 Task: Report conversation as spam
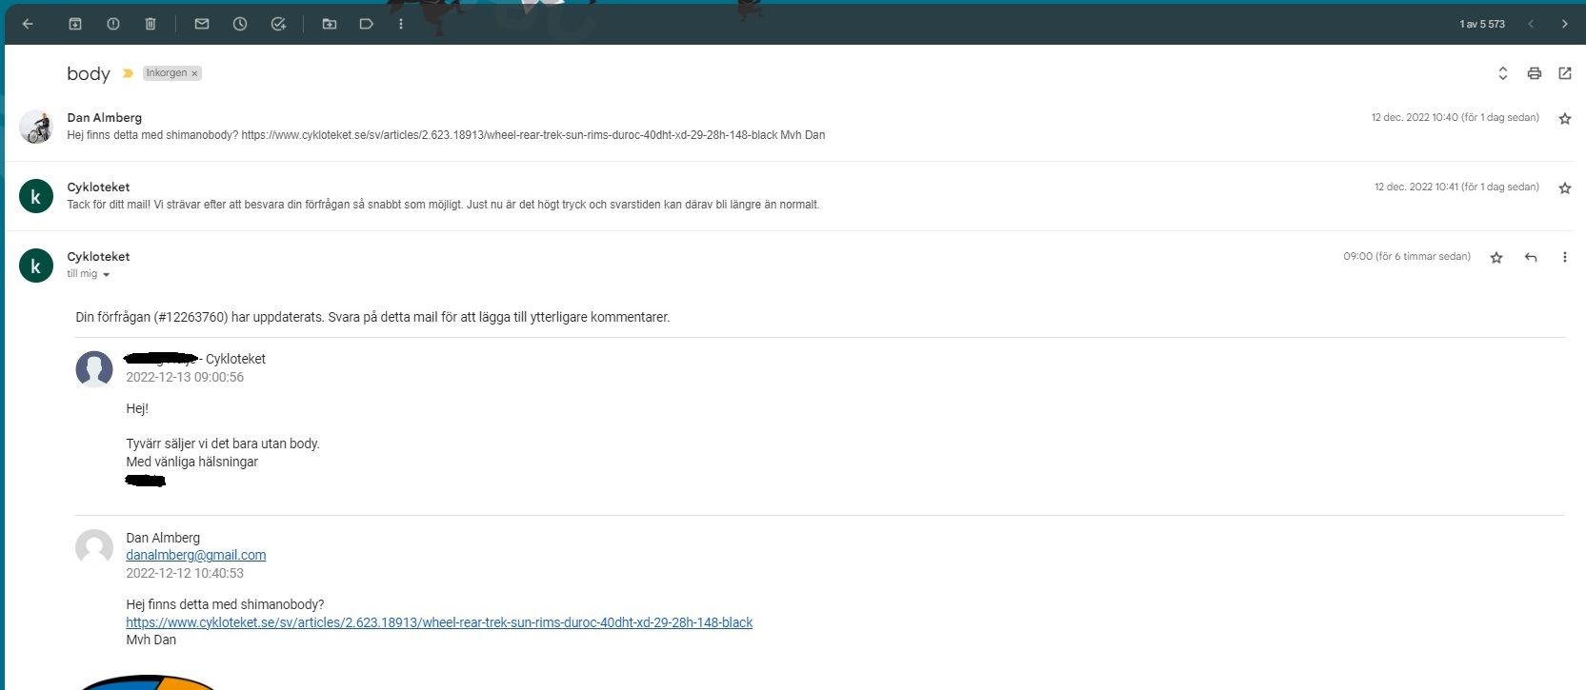[113, 24]
